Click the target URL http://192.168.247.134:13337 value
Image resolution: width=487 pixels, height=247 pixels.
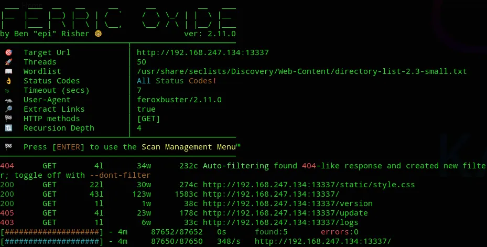[x=203, y=52]
